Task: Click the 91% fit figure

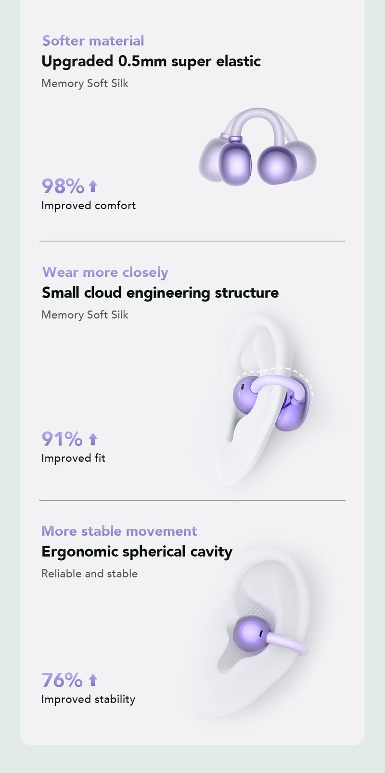Action: tap(62, 439)
